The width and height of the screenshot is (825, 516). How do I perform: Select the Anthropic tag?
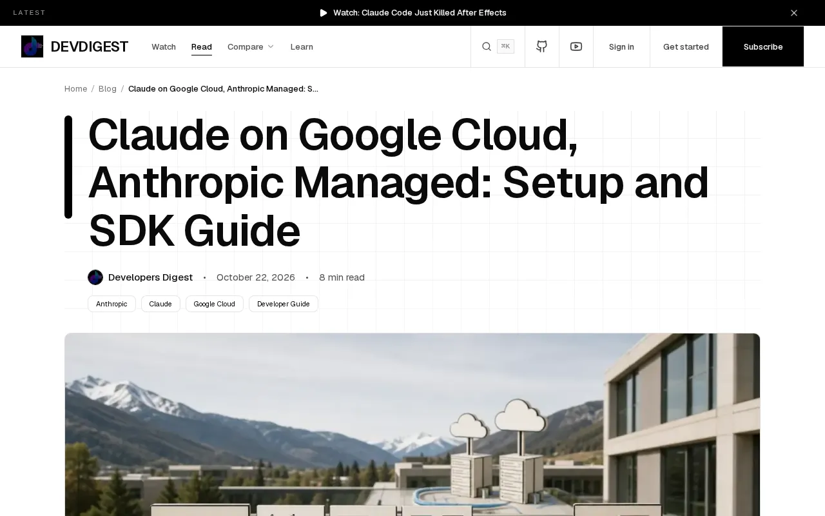point(112,304)
